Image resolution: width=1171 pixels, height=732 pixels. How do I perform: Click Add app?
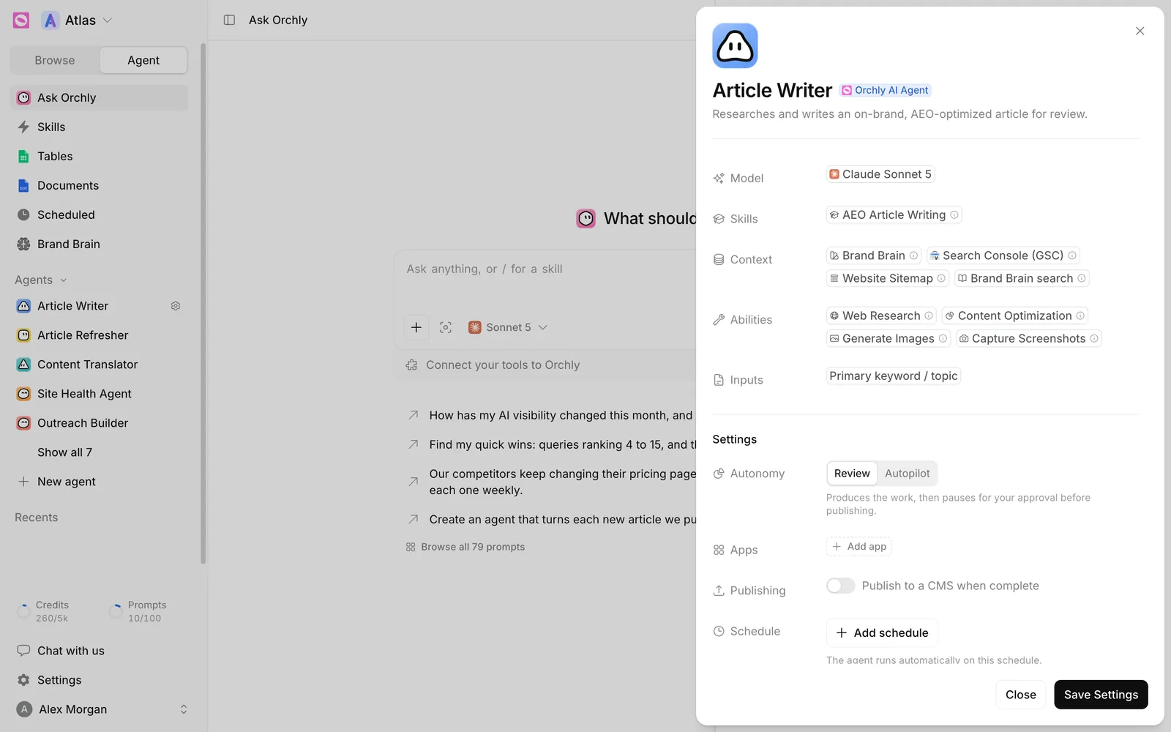coord(859,547)
